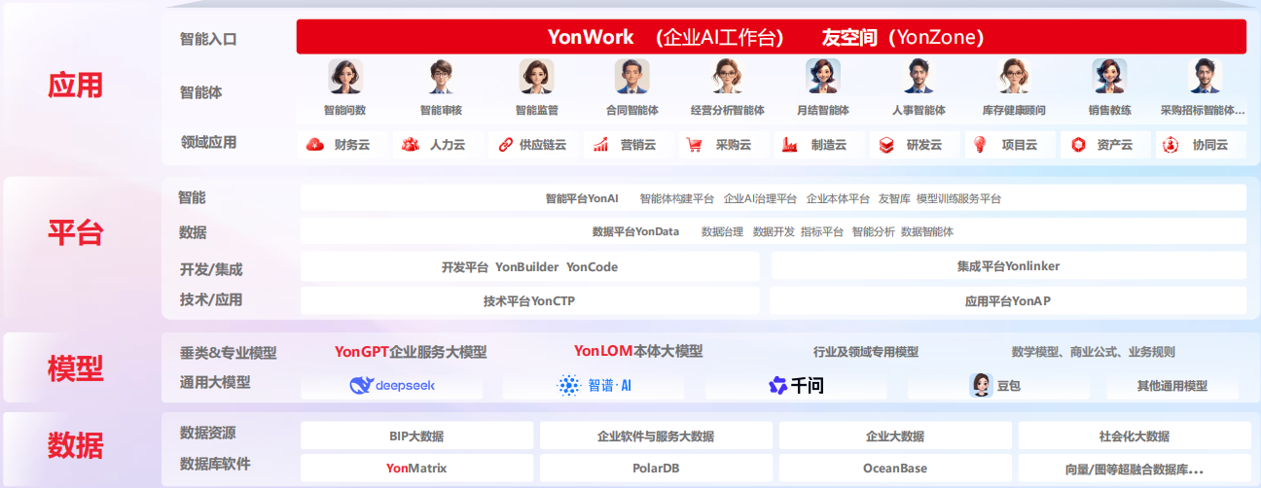Click YonLOM本体大模型 heading
This screenshot has width=1261, height=488.
[638, 351]
